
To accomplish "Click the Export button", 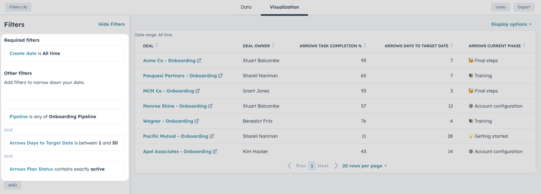I will [x=524, y=7].
